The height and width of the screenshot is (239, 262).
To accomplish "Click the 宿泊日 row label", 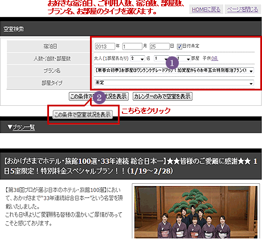I will 50,46.
